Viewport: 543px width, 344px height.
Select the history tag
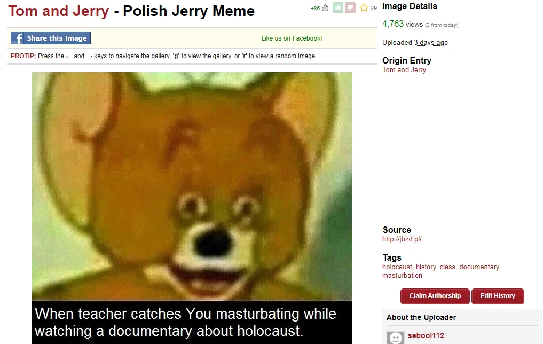point(426,267)
